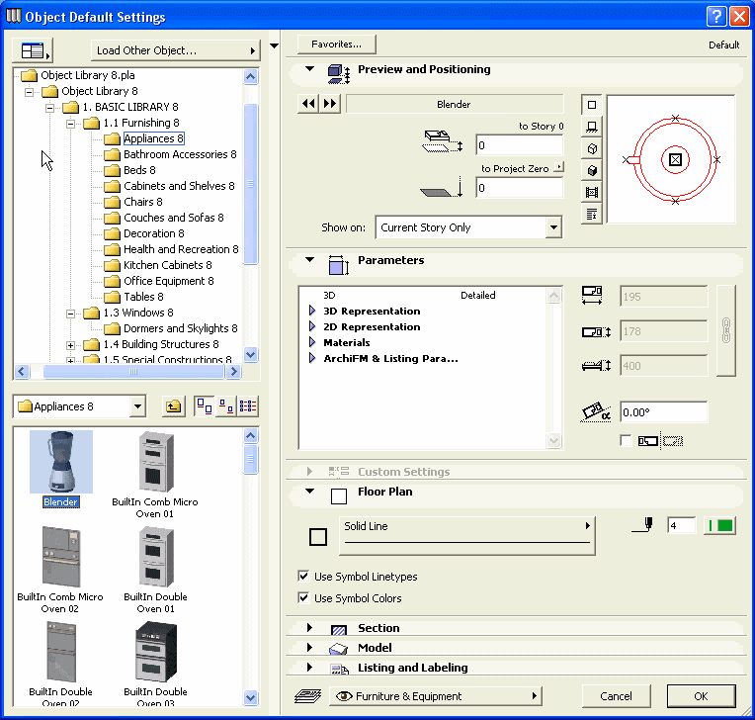Viewport: 755px width, 720px height.
Task: Toggle the mirror checkbox below the angle field
Action: pyautogui.click(x=626, y=440)
